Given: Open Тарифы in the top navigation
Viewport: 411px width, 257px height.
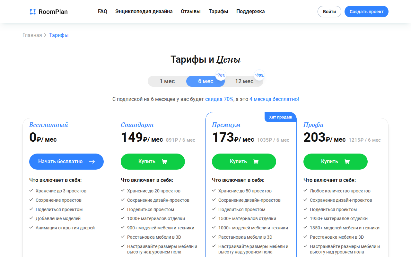Looking at the screenshot, I should click(218, 12).
